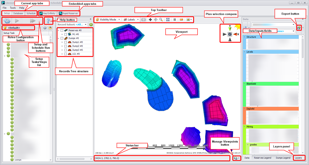The width and height of the screenshot is (309, 165).
Task: Click the picture/screenshot toolbar icon
Action: pyautogui.click(x=188, y=20)
